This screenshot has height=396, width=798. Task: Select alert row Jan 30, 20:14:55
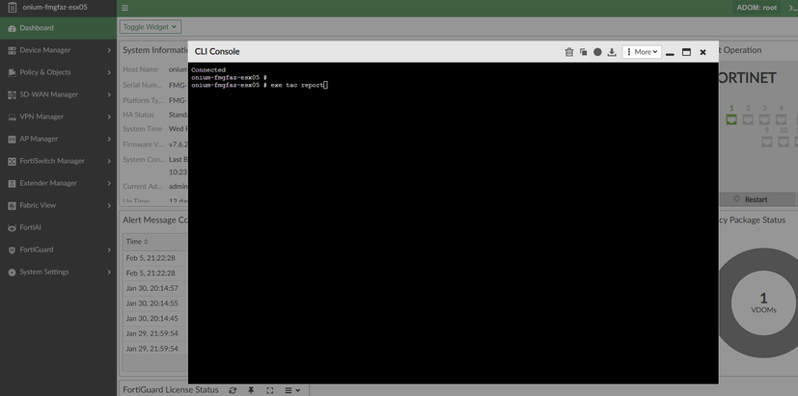point(155,303)
